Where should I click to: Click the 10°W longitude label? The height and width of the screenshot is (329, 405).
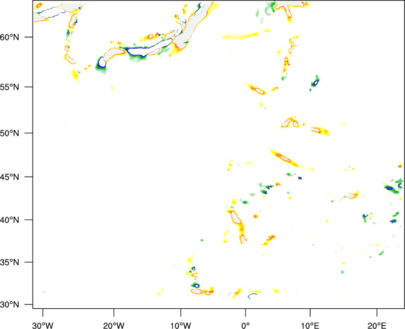(x=181, y=325)
